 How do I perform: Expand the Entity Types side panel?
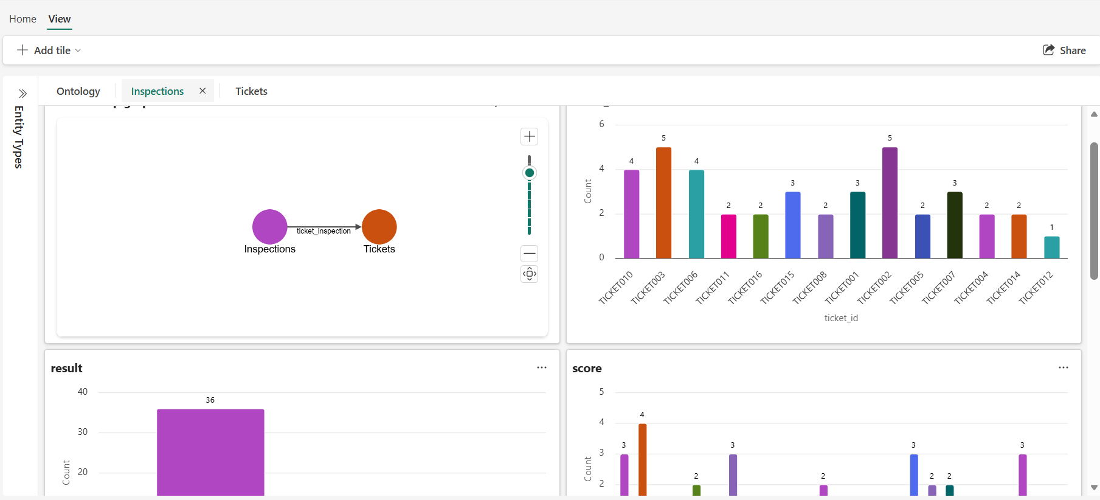tap(22, 94)
